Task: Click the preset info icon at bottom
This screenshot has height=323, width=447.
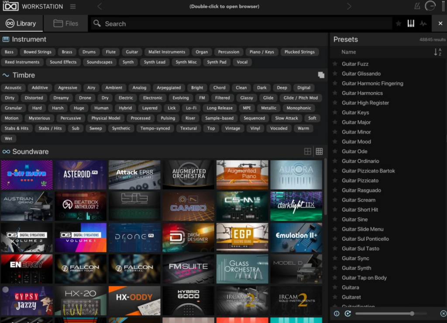Action: [337, 313]
